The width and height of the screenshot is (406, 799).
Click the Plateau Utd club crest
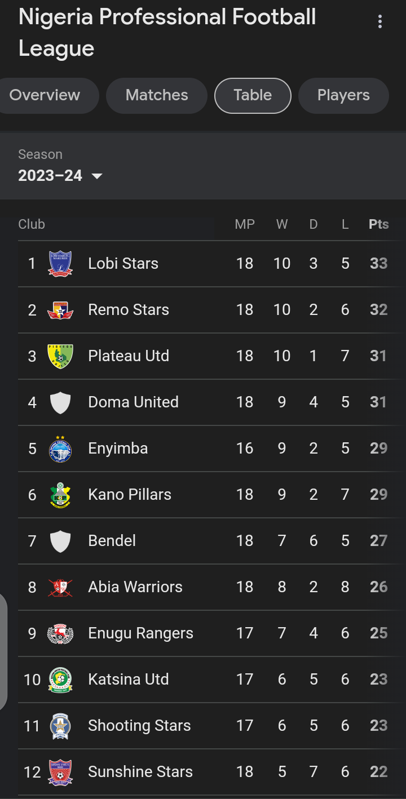tap(60, 356)
